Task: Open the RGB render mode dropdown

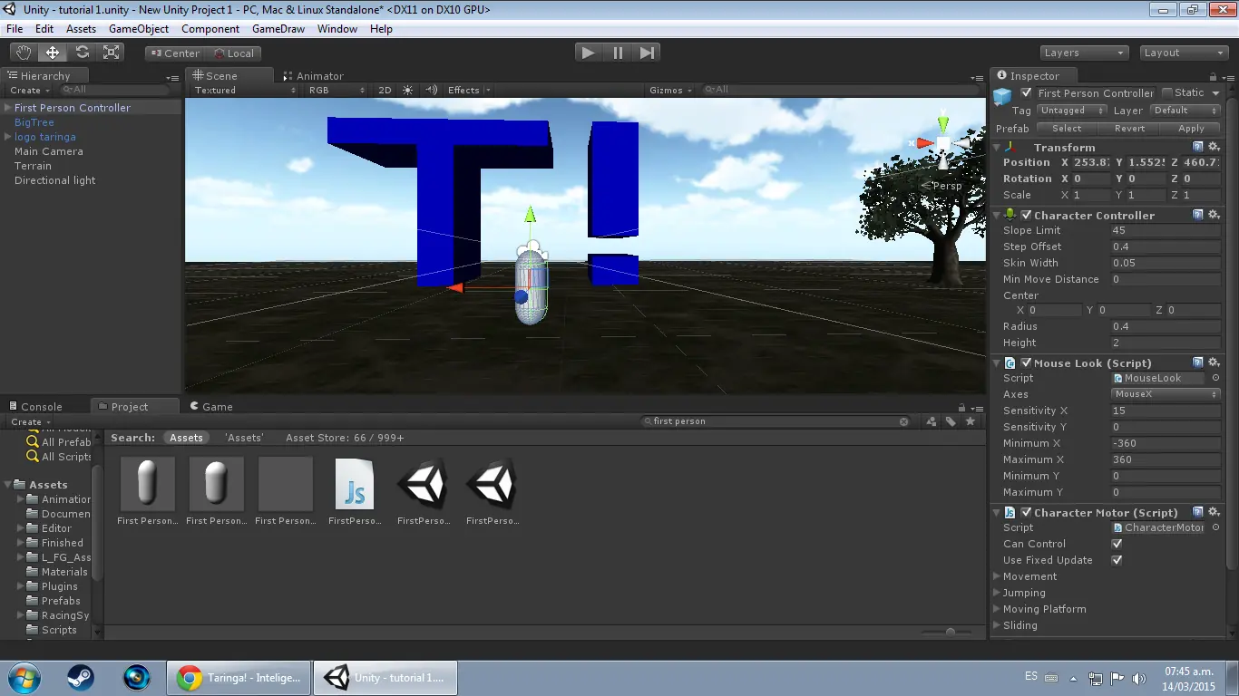Action: [x=336, y=90]
